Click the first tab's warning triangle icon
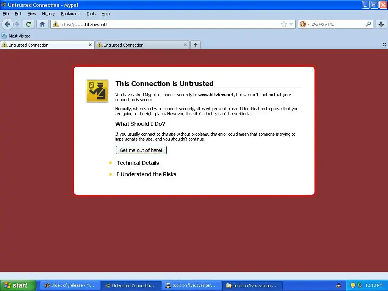The width and height of the screenshot is (388, 291). (x=5, y=45)
